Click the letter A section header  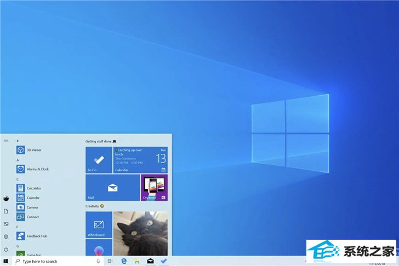(18, 160)
